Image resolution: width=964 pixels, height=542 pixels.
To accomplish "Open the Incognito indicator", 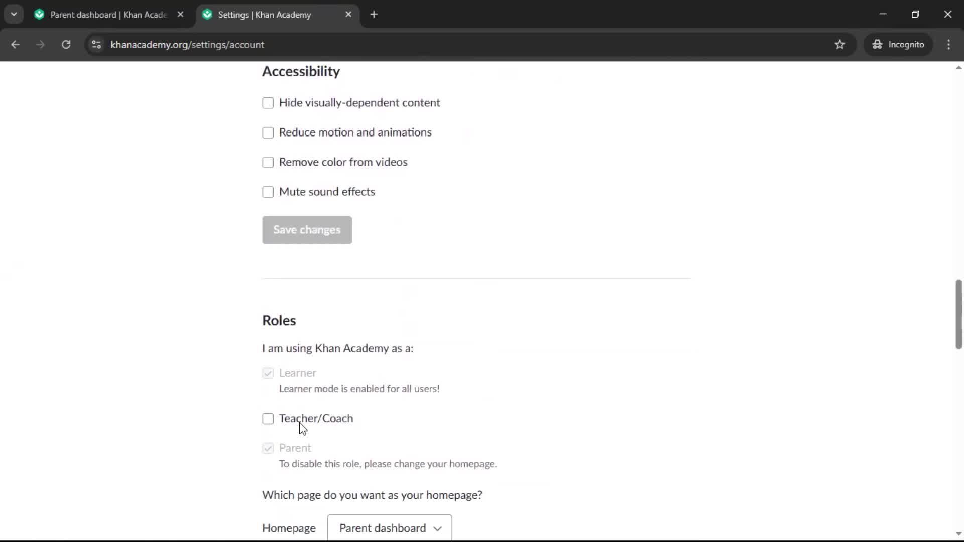I will pos(898,45).
